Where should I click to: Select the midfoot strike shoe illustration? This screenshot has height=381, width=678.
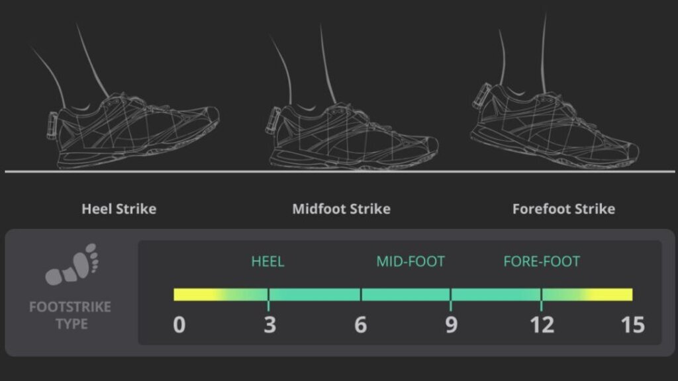click(x=354, y=136)
